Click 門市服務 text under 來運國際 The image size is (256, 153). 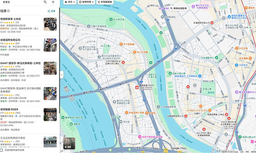tap(5, 55)
